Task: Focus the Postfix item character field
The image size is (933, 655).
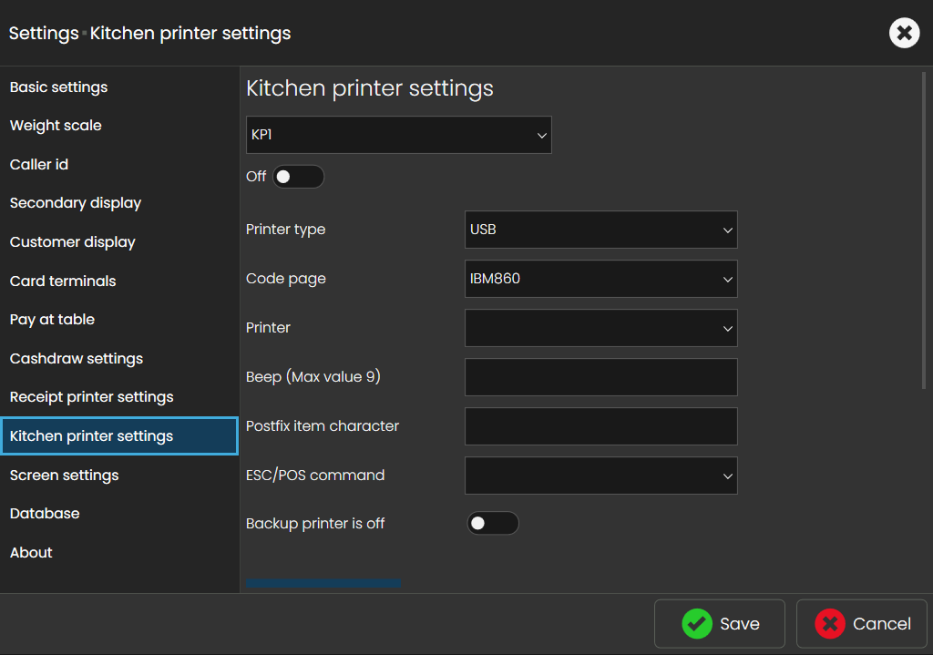Action: (600, 426)
